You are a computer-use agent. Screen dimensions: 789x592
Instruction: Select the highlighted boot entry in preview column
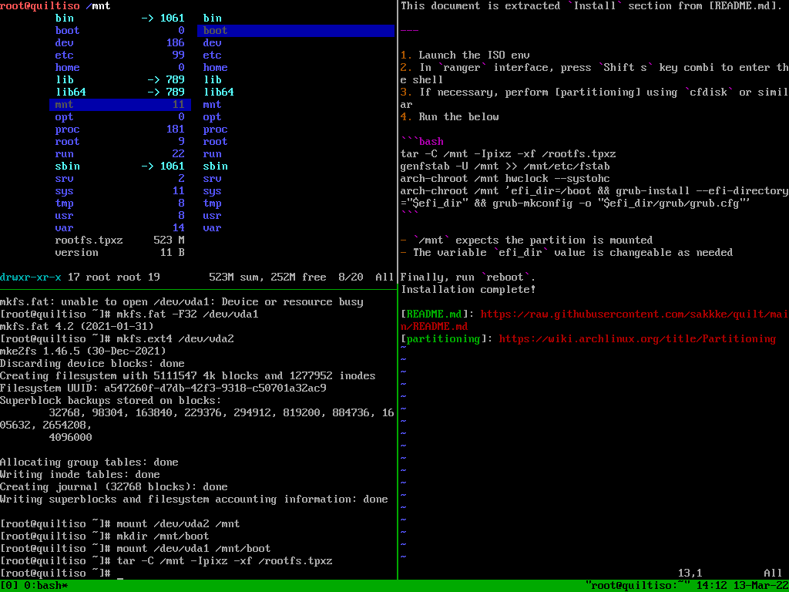(296, 31)
